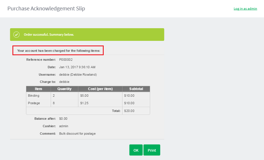Screen dimensions: 264x160
Task: Click the Bulk discount for postage comment
Action: click(x=77, y=134)
